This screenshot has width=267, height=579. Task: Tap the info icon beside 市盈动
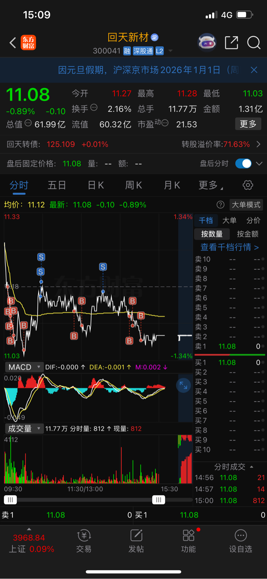[x=165, y=123]
